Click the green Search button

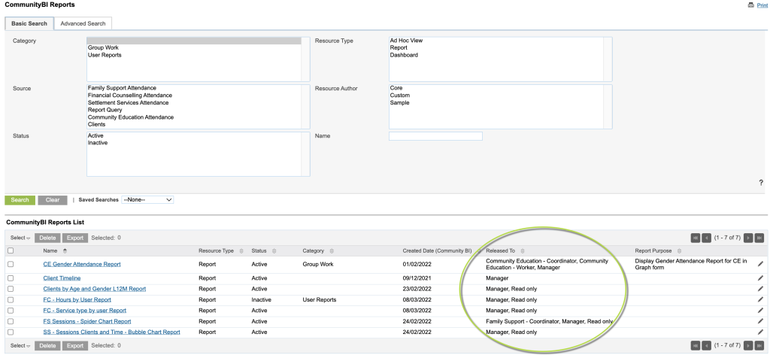(20, 200)
